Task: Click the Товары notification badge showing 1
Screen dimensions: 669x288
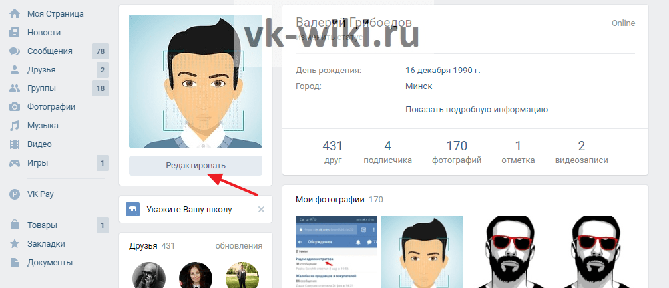Action: (x=103, y=225)
